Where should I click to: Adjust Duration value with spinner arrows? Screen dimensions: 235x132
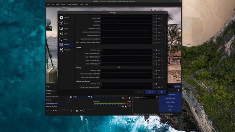(157, 97)
